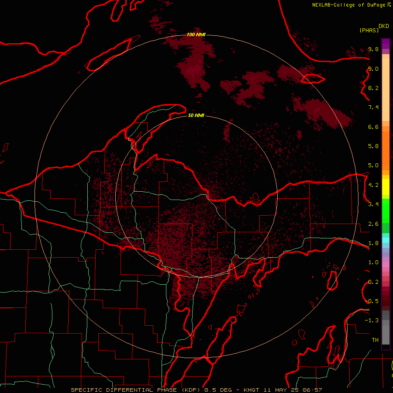Click the [PHAS] legend label
The height and width of the screenshot is (393, 393).
(x=369, y=30)
